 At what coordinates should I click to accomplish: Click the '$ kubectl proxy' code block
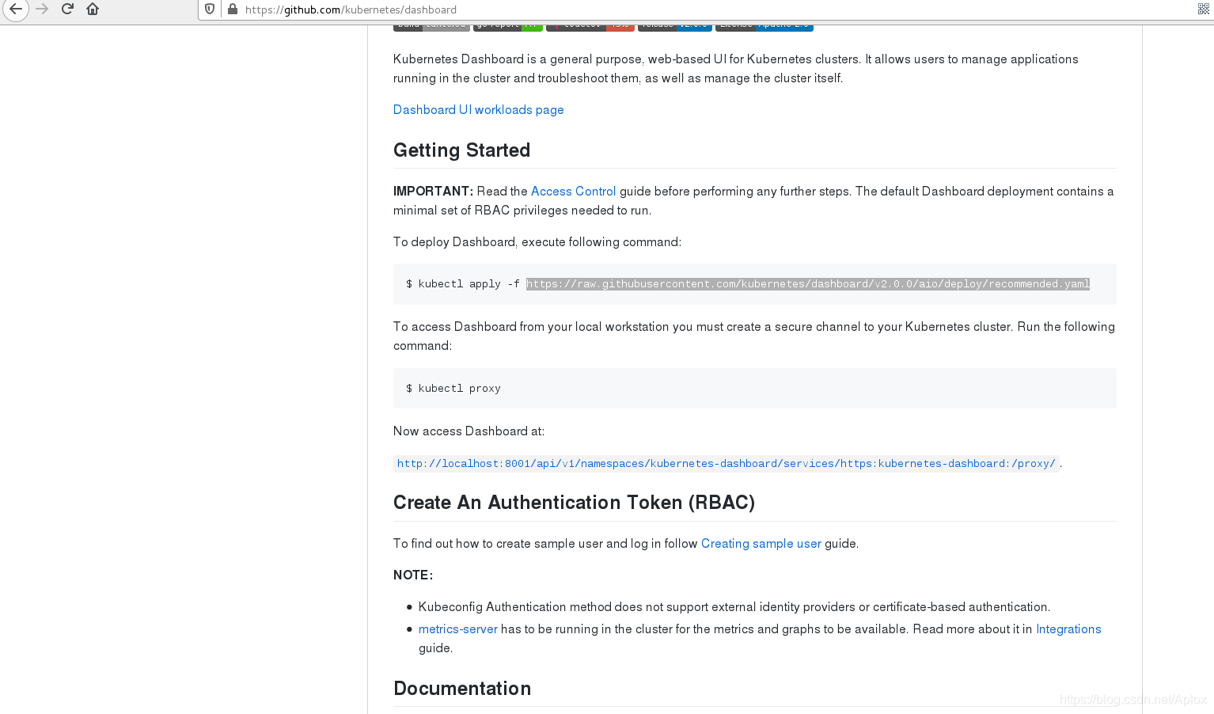click(755, 389)
